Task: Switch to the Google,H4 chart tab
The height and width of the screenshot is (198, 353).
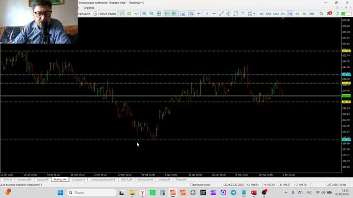Action: [x=78, y=180]
